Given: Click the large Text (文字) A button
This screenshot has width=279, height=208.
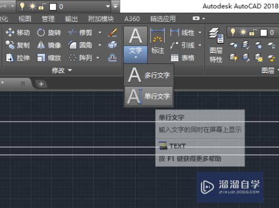Looking at the screenshot, I should point(136,36).
